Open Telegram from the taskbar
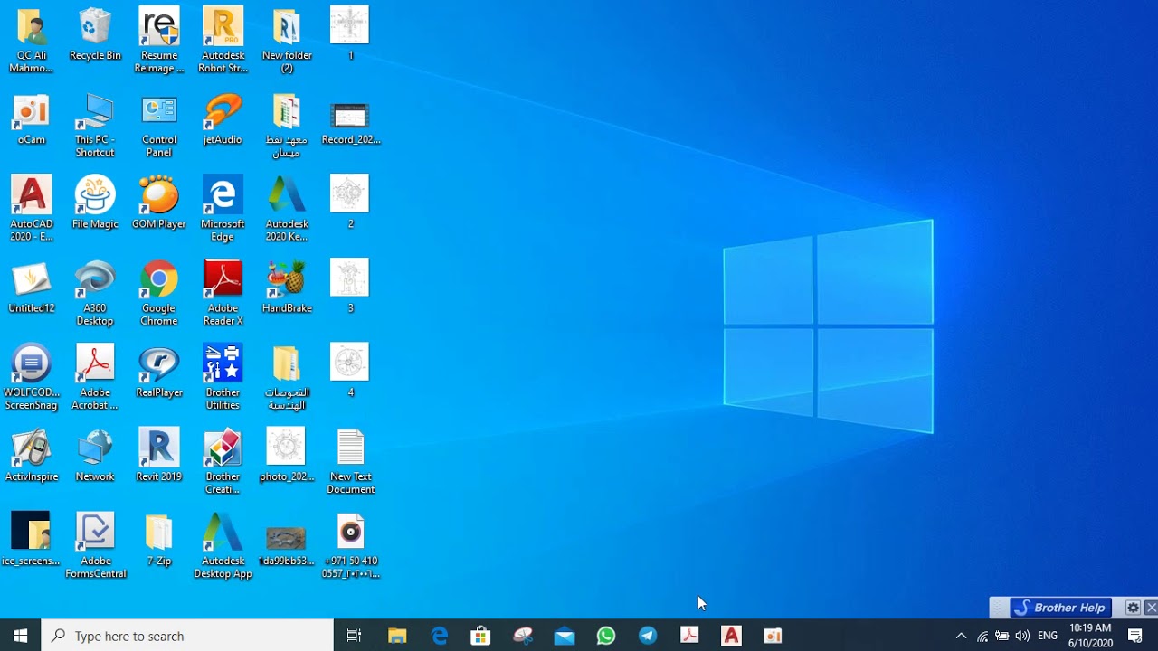1158x651 pixels. [x=648, y=636]
